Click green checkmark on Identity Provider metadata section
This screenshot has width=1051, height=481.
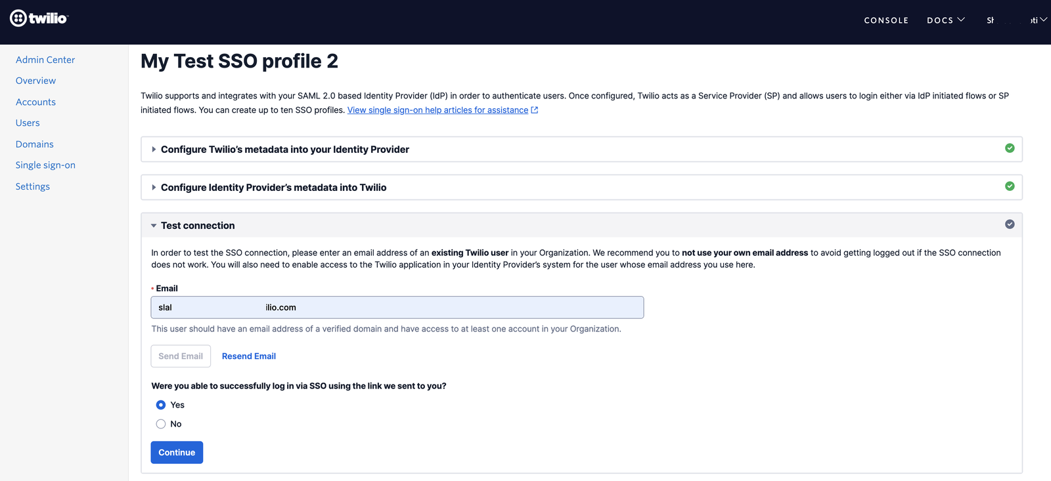(1010, 186)
